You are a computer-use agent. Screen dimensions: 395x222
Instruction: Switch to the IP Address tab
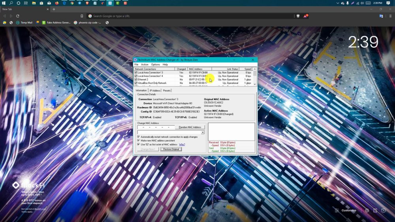(155, 90)
